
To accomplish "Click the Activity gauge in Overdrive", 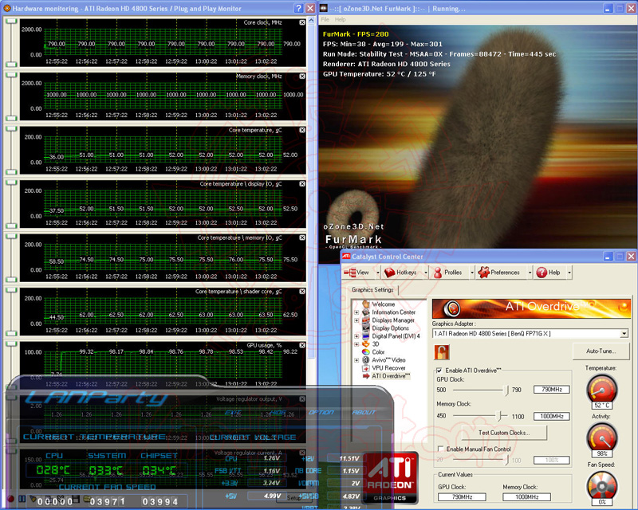I will click(x=602, y=438).
